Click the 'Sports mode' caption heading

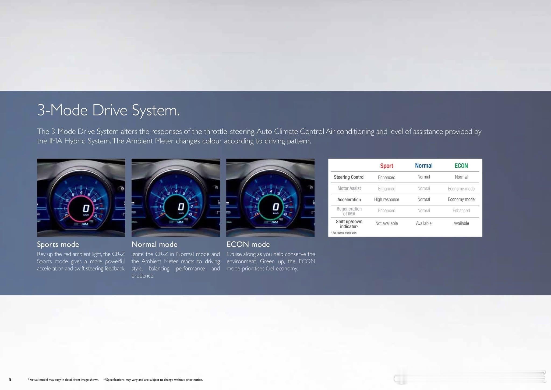tap(58, 244)
